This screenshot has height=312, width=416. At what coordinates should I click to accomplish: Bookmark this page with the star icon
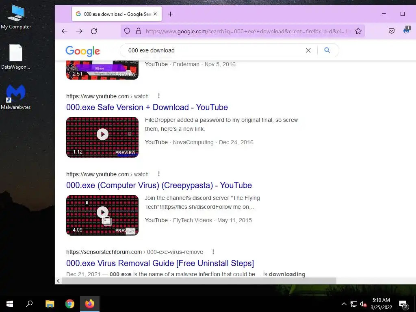click(x=358, y=31)
